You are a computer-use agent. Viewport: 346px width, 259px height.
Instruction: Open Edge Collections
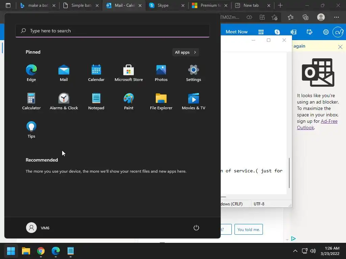(305, 17)
